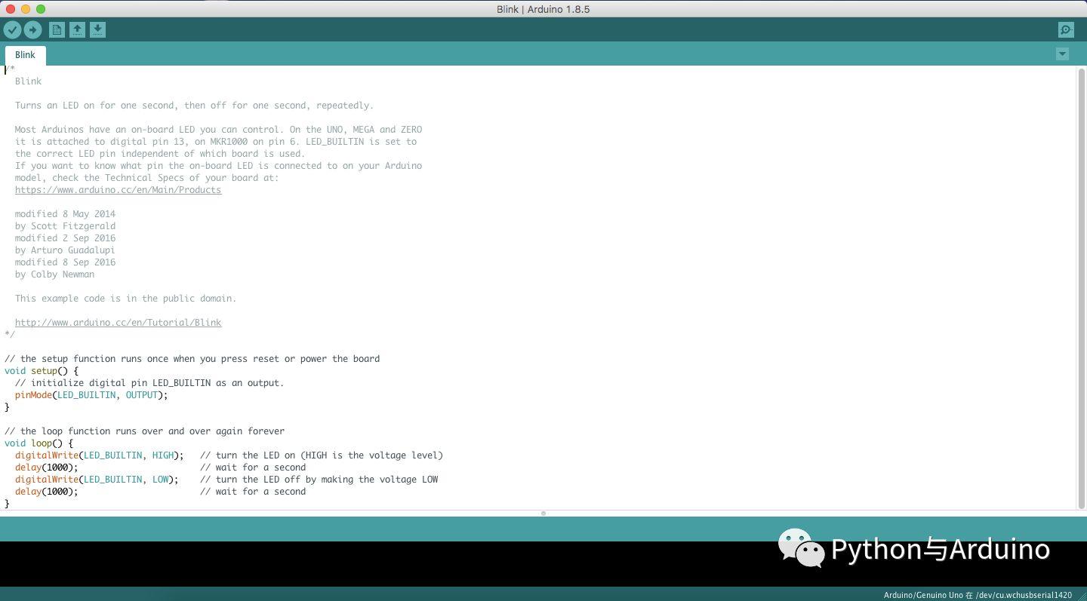Save sketch with the down-arrow icon

(x=97, y=29)
